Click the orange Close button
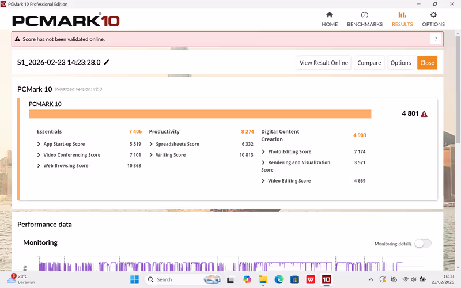 pos(427,63)
